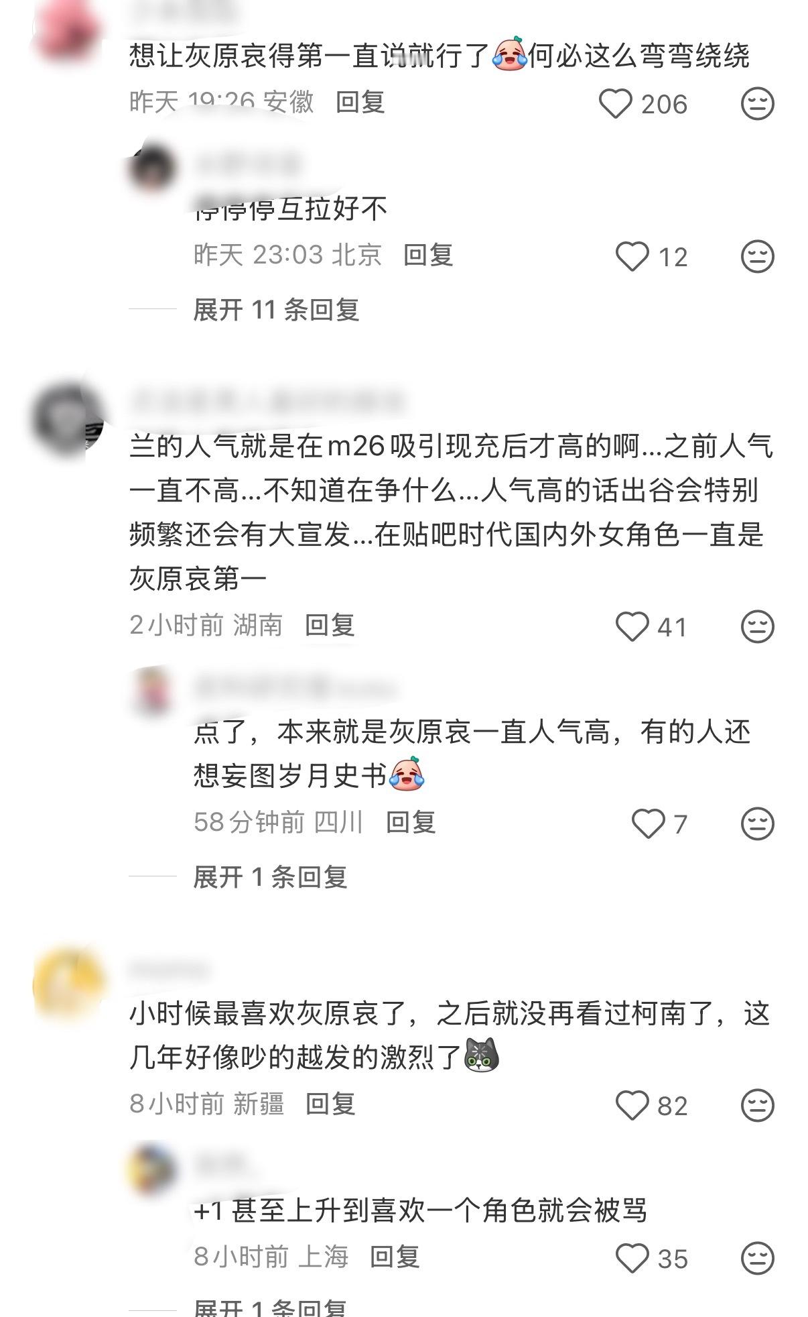
Task: Like the Shanghai reply with 35 likes
Action: pyautogui.click(x=632, y=1259)
